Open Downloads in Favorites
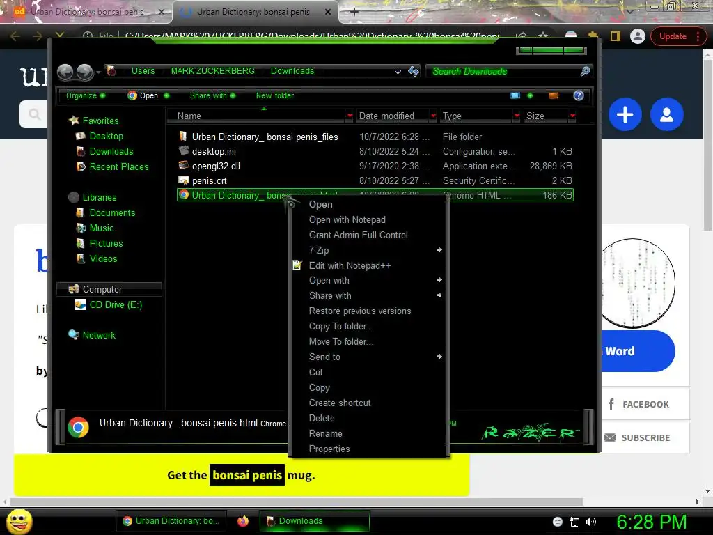713x535 pixels. tap(111, 151)
